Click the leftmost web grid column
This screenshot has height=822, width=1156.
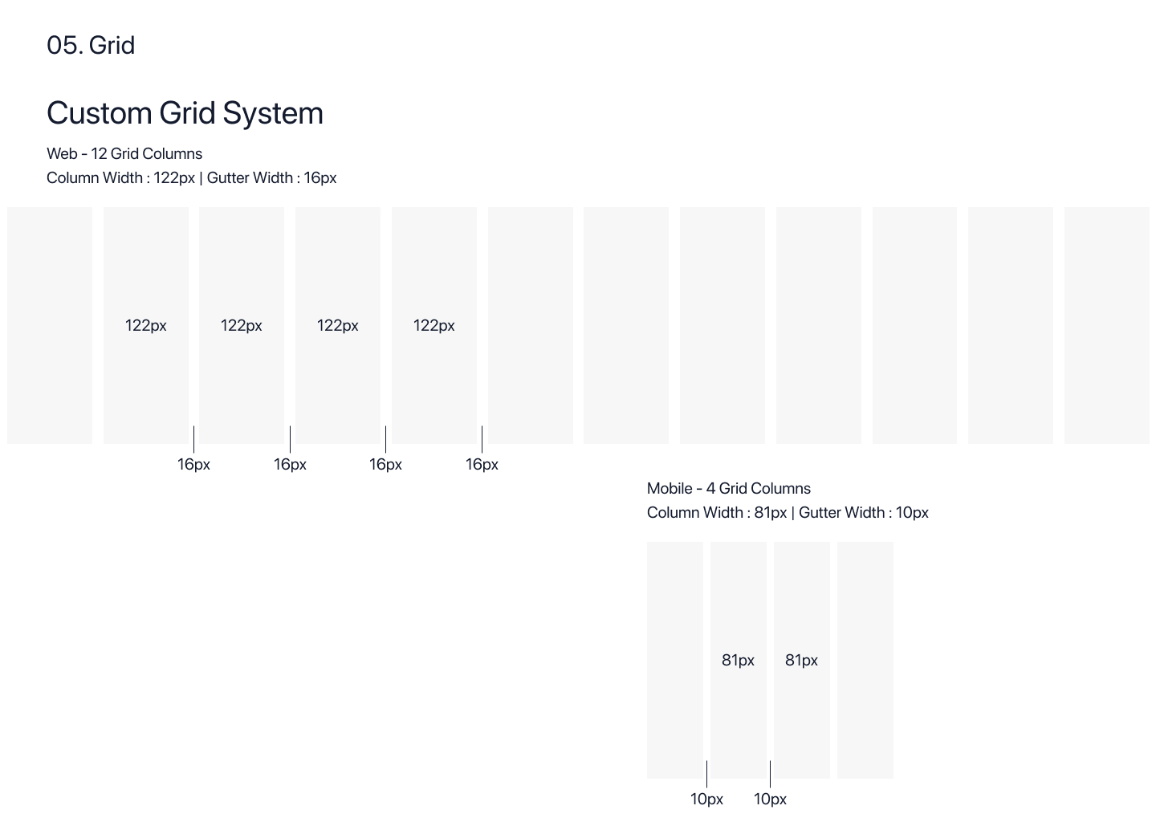tap(50, 325)
